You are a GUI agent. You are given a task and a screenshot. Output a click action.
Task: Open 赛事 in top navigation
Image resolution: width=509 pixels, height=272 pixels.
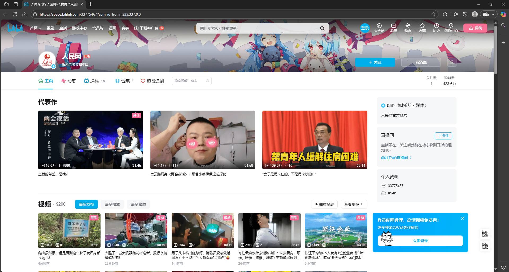pos(125,28)
